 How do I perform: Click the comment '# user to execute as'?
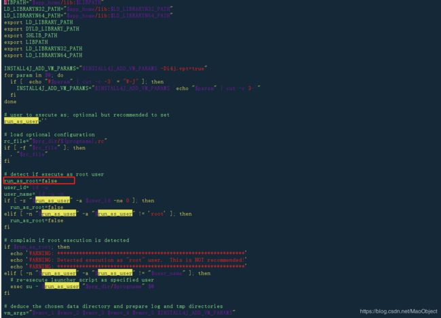(87, 115)
